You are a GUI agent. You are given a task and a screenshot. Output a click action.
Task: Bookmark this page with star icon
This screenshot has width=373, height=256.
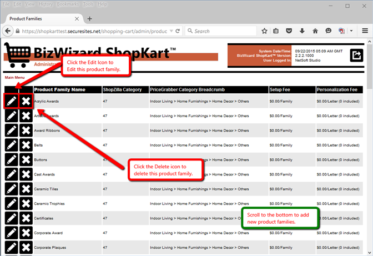click(264, 31)
